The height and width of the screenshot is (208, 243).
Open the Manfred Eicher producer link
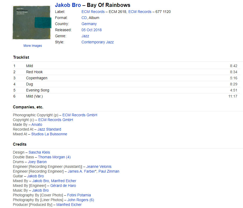pos(69,205)
